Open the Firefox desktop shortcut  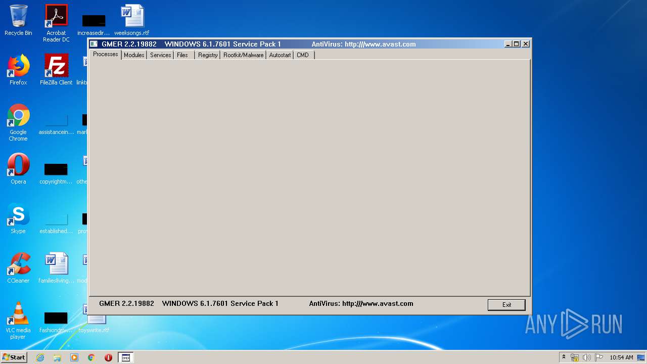point(18,70)
